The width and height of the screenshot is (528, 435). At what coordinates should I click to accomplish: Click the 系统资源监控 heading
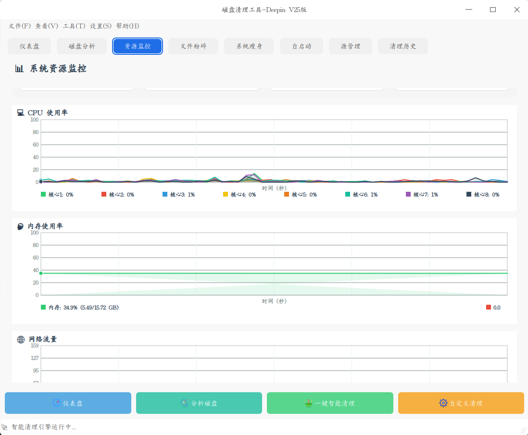point(58,69)
